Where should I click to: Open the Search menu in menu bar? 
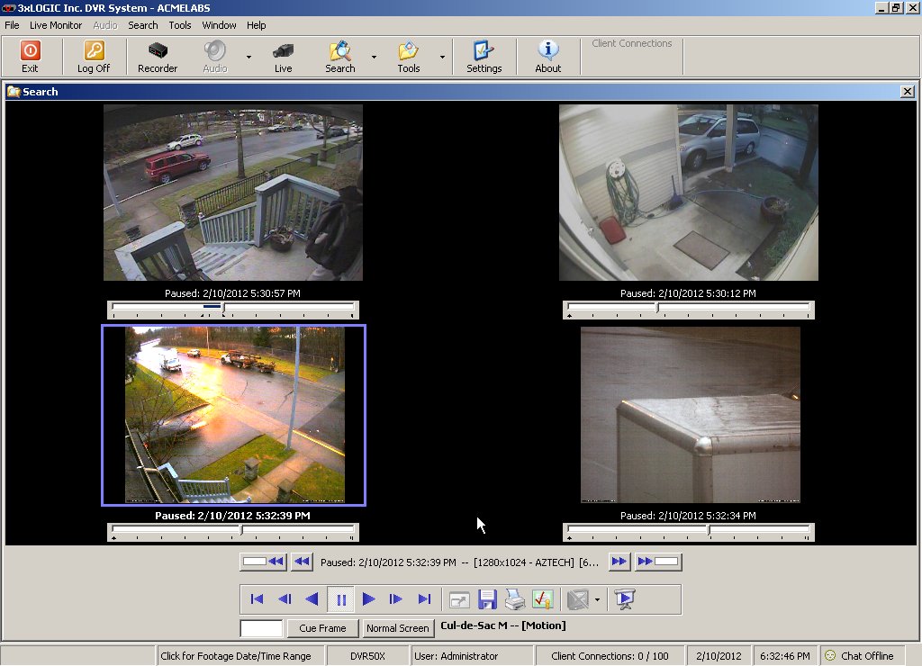pos(143,25)
